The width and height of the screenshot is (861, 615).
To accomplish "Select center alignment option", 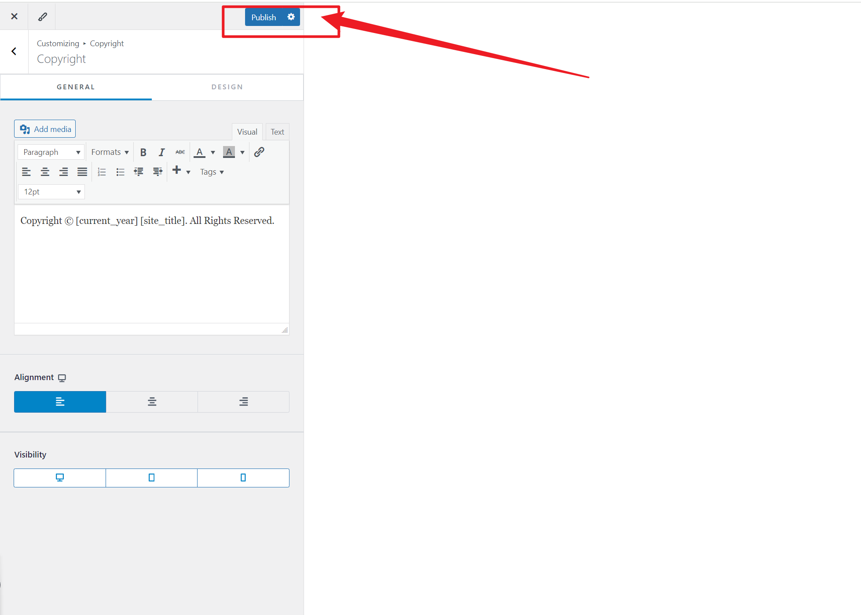I will click(152, 401).
